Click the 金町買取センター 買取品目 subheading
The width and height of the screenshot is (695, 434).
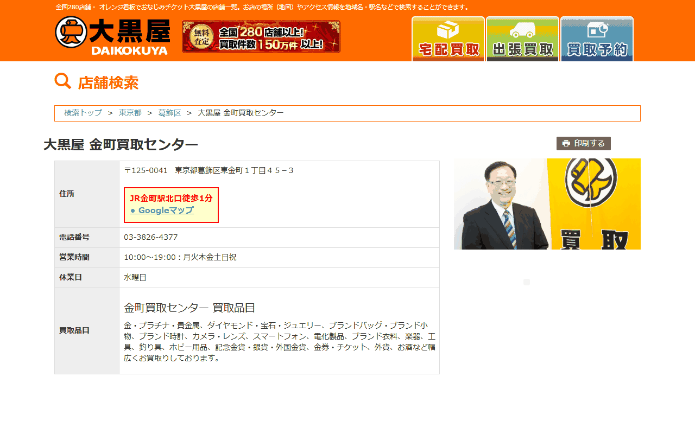[189, 308]
